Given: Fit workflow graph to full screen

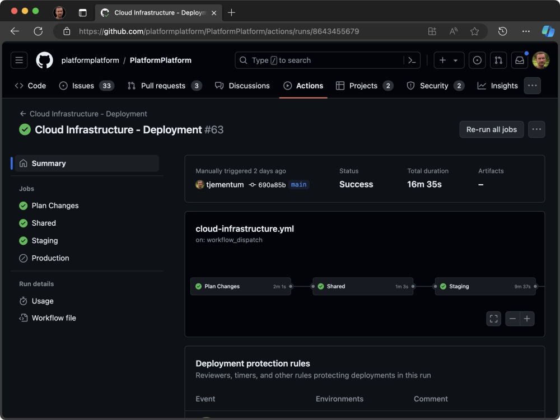Looking at the screenshot, I should (x=493, y=319).
